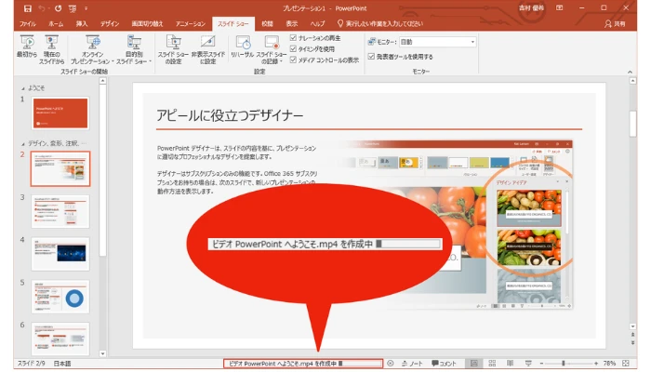Click slide panel scrollbar down arrow
Image resolution: width=651 pixels, height=372 pixels.
pos(102,353)
